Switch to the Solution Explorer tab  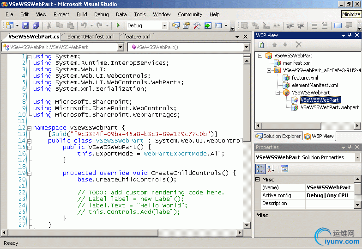pos(278,136)
